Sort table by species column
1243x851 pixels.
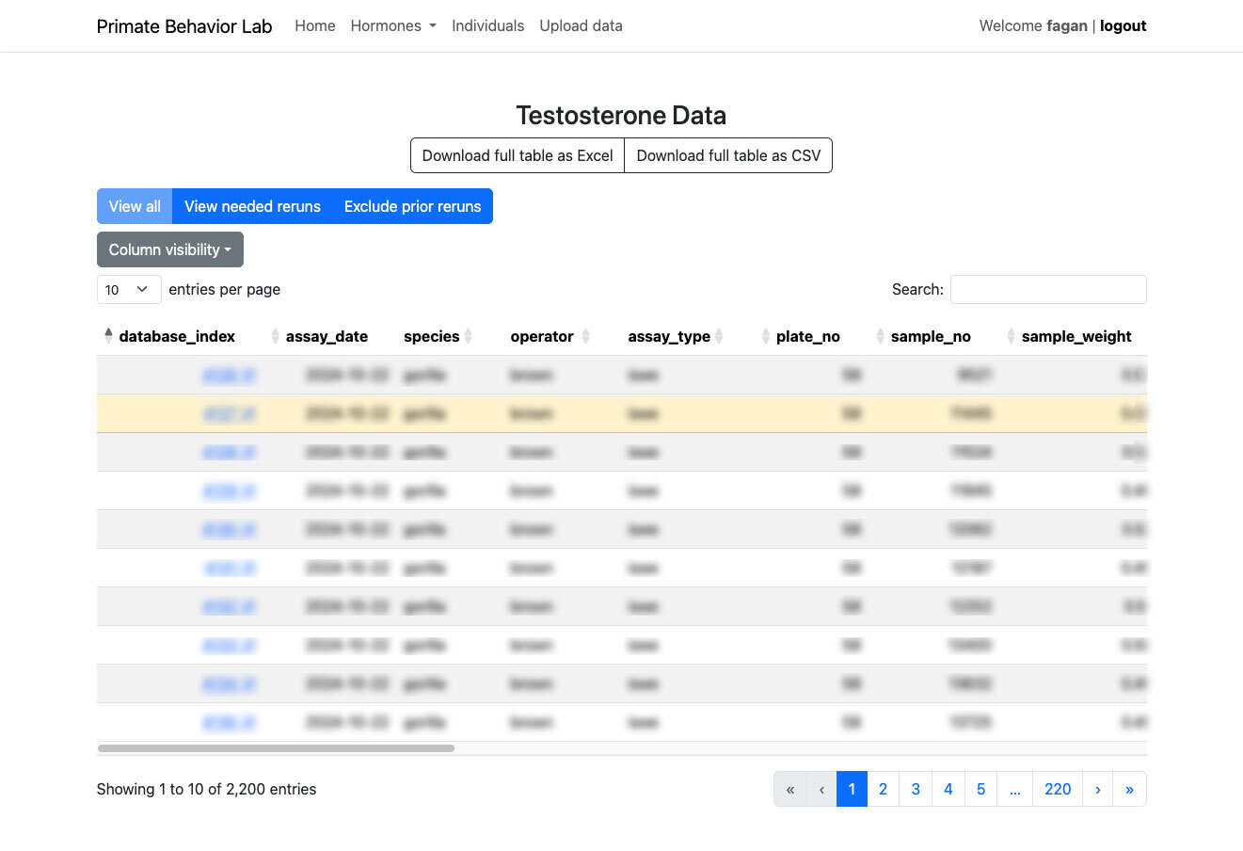(434, 336)
